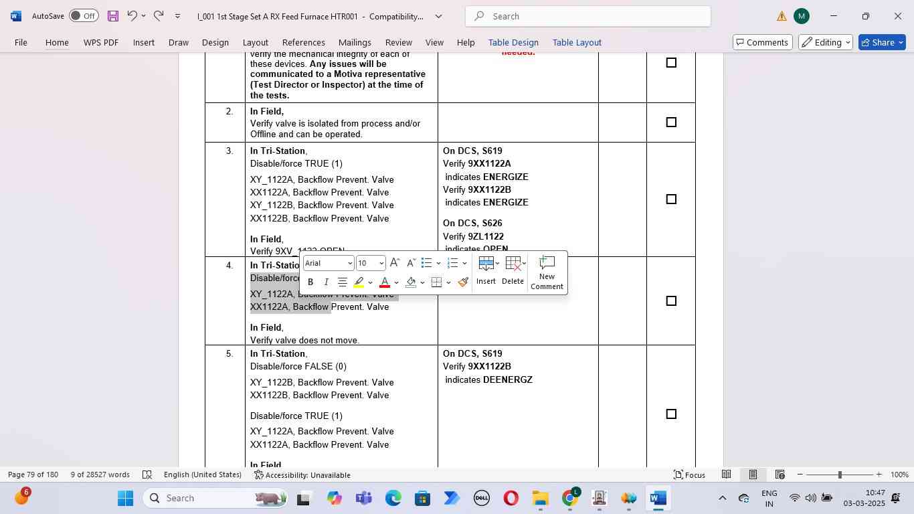Click the Search box in title bar
The width and height of the screenshot is (914, 514).
click(x=588, y=16)
